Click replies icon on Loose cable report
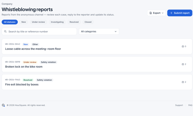The image size is (193, 116). point(183,46)
